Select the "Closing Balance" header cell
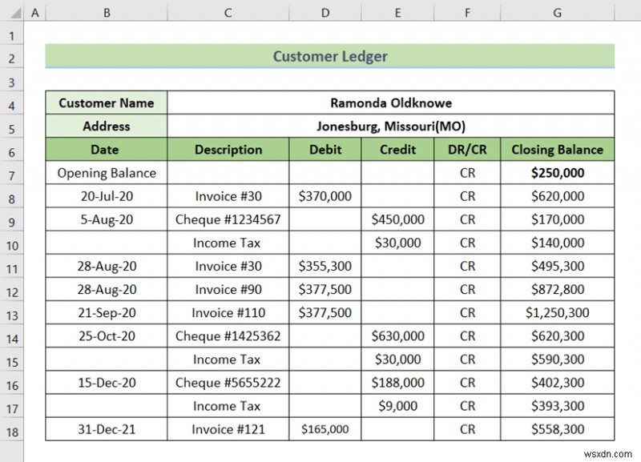The image size is (641, 462). coord(556,150)
